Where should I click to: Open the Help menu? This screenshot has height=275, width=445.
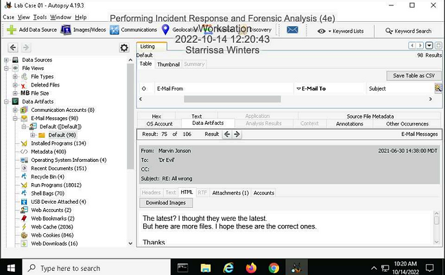(81, 17)
